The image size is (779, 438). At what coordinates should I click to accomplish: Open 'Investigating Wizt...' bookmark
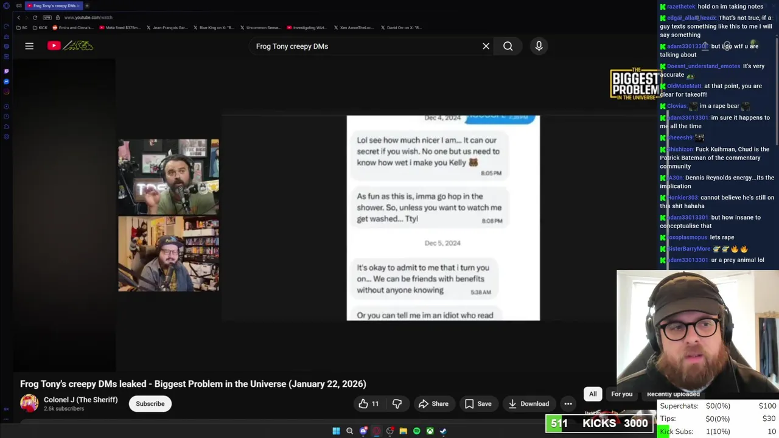tap(307, 27)
